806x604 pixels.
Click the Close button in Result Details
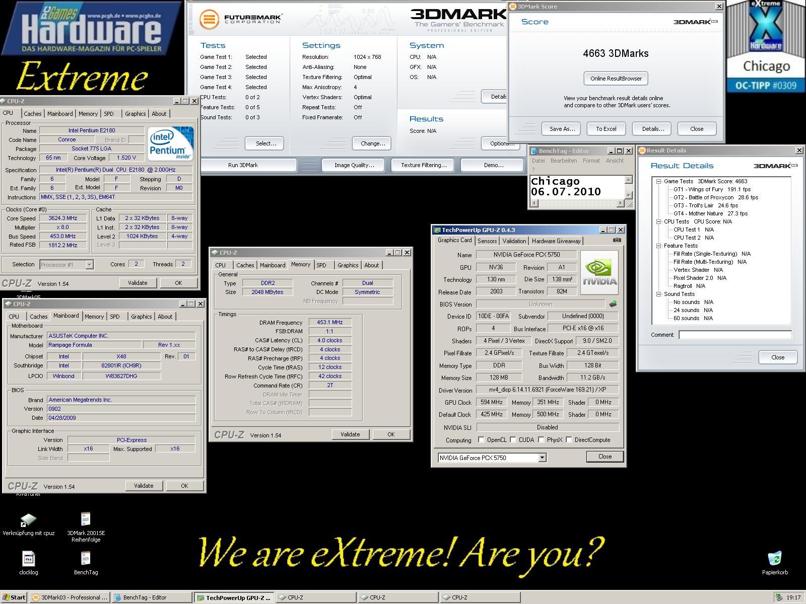(778, 357)
